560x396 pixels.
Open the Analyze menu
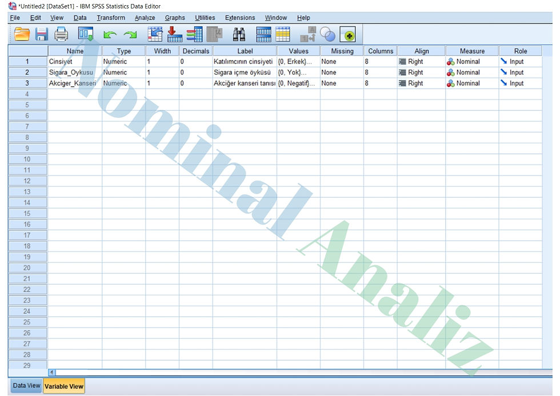145,18
